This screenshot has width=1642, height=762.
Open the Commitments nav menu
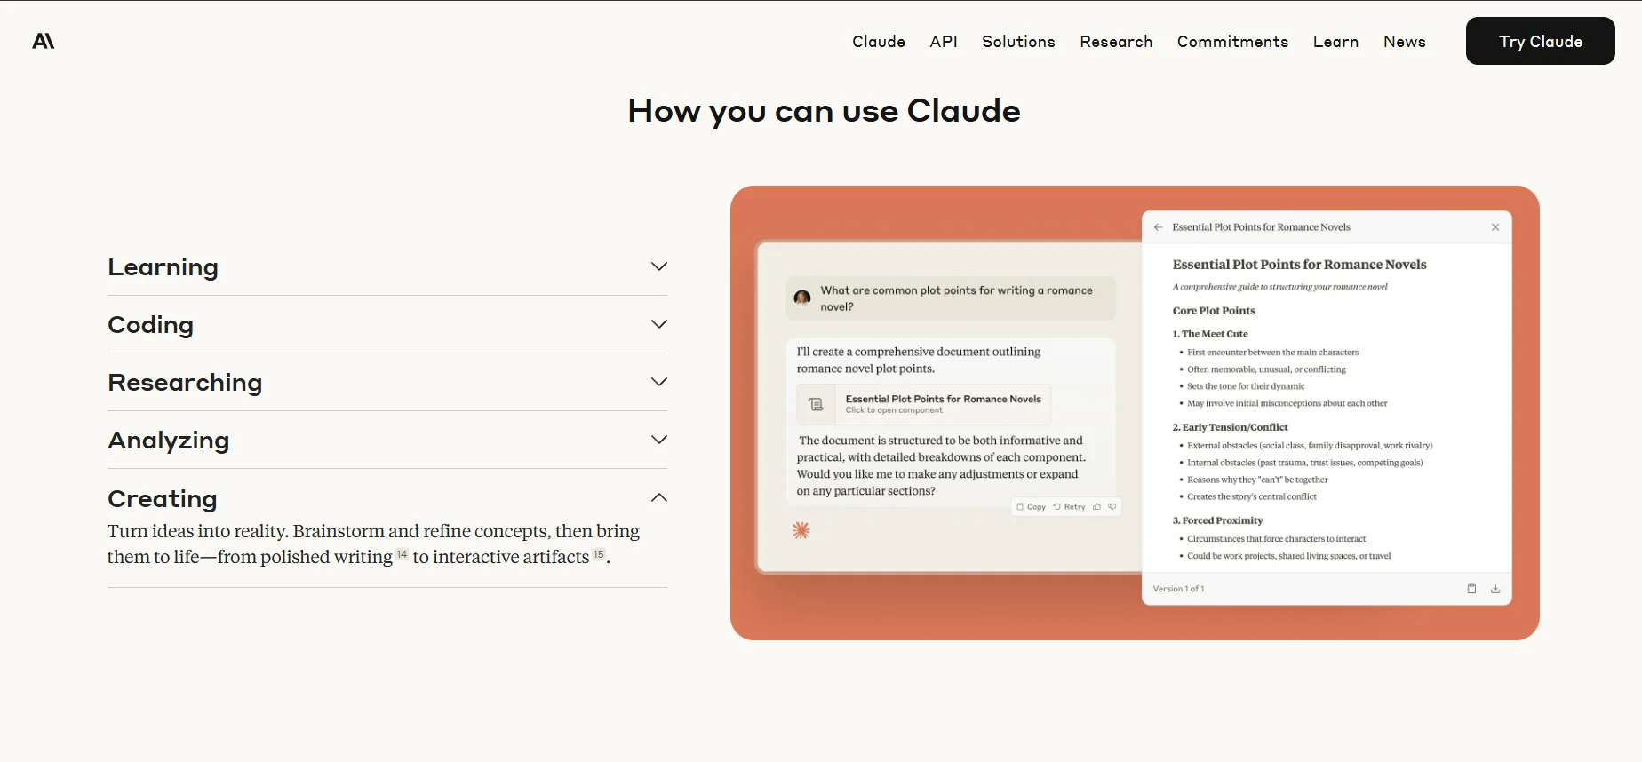(1232, 42)
